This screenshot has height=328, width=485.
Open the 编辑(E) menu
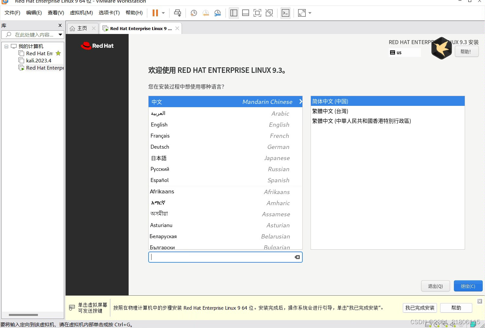[x=34, y=13]
